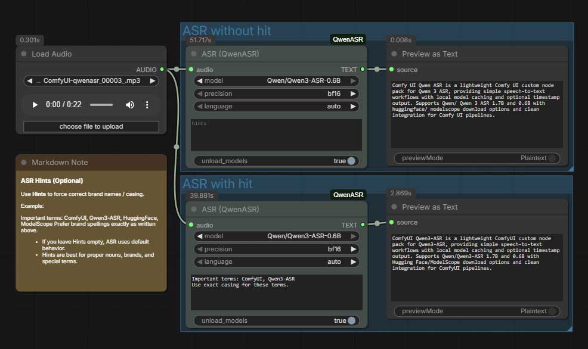This screenshot has height=349, width=588.
Task: Click the 39.881s execution time badge
Action: (x=202, y=195)
